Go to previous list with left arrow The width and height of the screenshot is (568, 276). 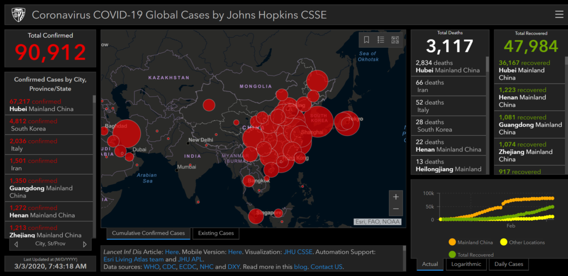coord(16,244)
